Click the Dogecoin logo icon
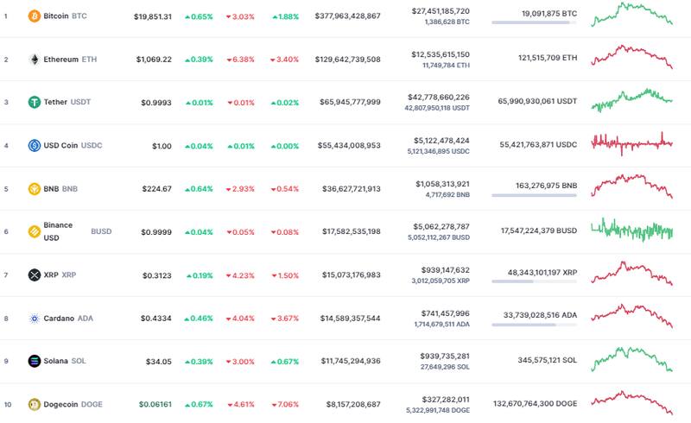 pos(35,404)
